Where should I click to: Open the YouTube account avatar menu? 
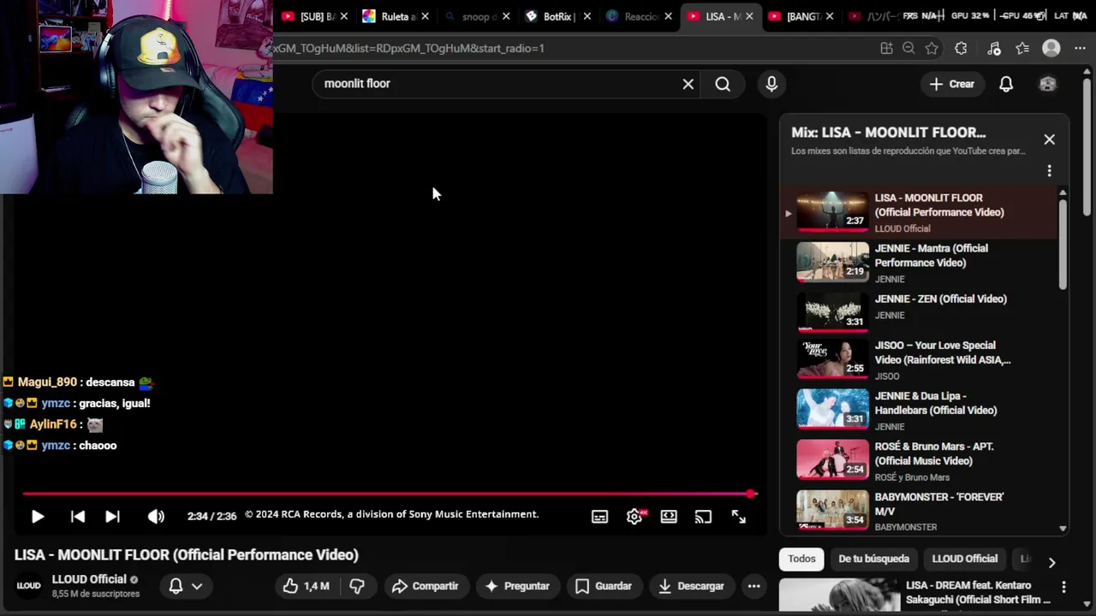[1047, 84]
